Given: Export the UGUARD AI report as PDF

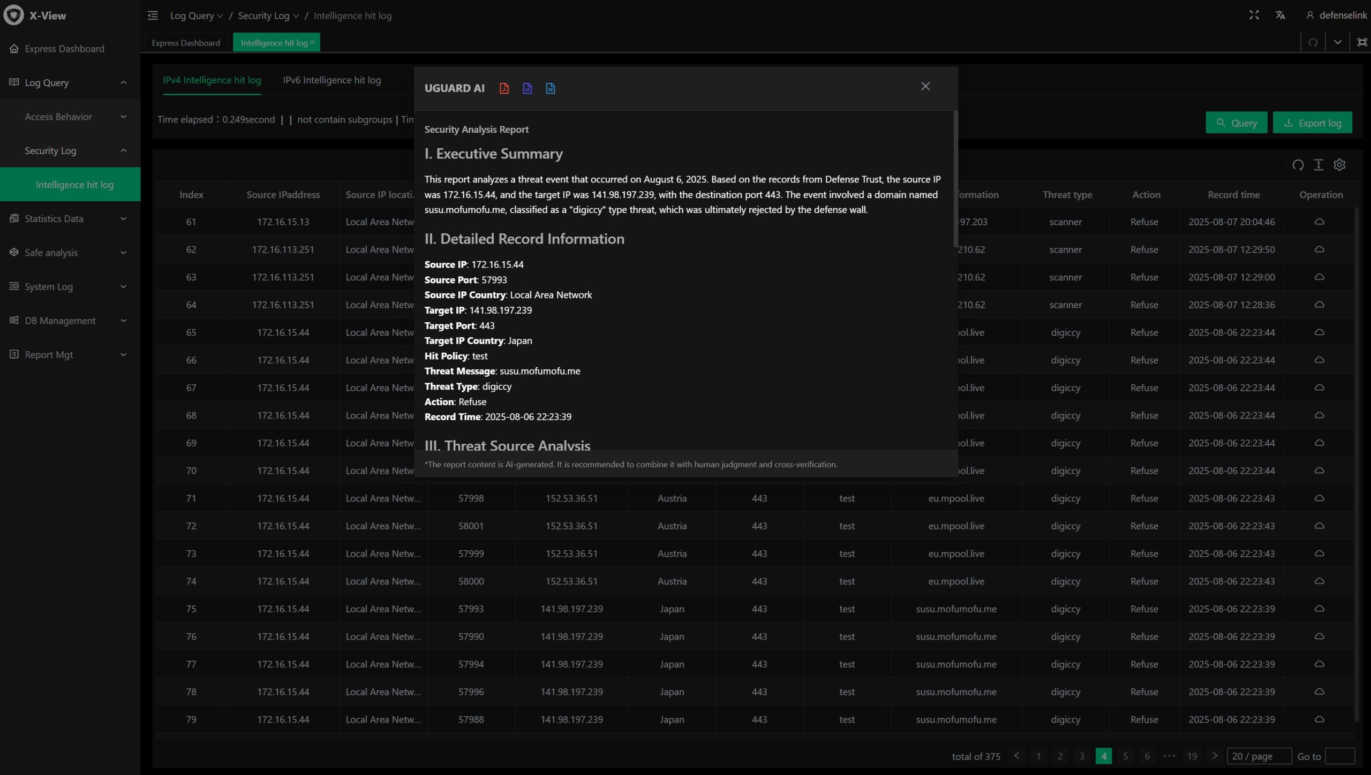Looking at the screenshot, I should coord(504,88).
